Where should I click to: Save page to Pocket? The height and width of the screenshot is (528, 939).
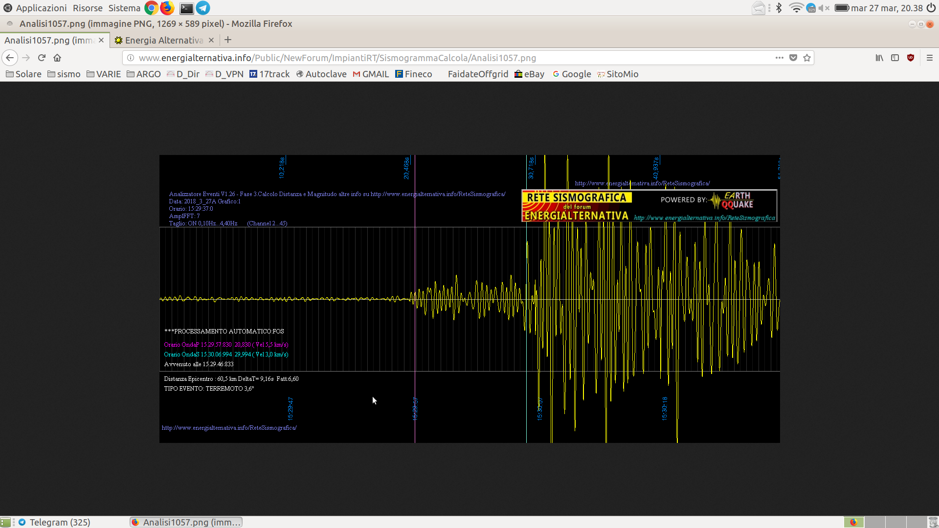pos(793,58)
